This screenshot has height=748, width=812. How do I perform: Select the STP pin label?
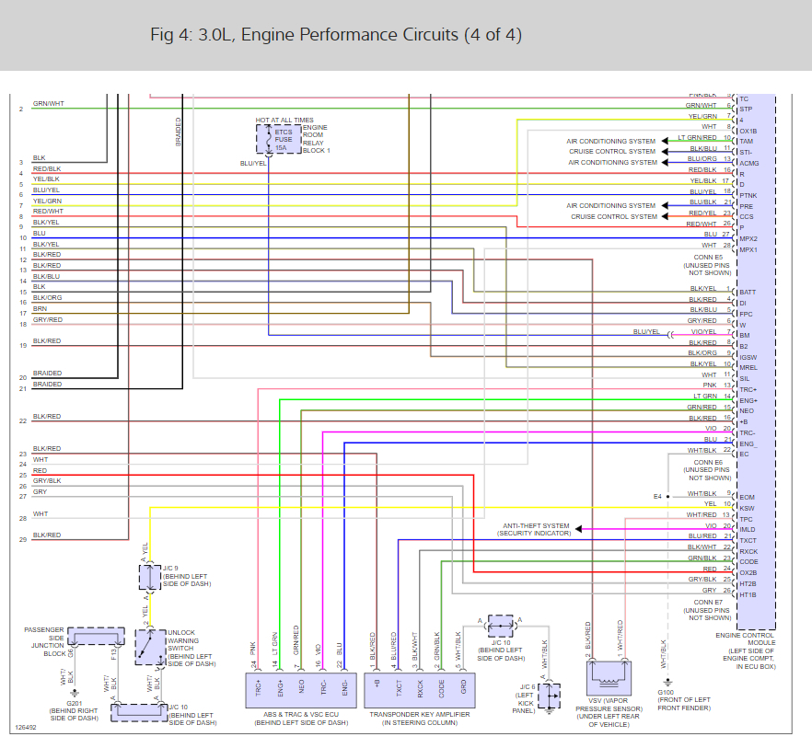(746, 109)
